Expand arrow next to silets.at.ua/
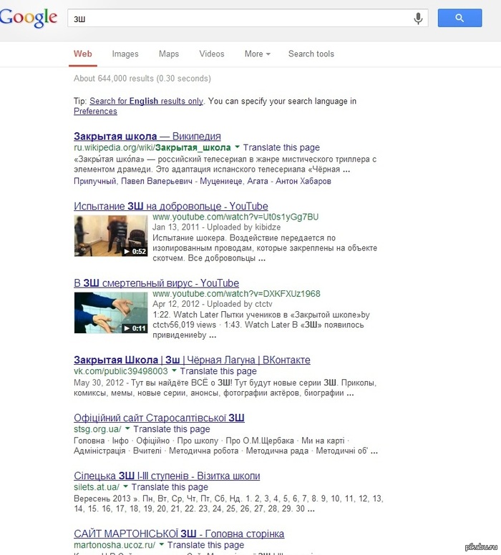The height and width of the screenshot is (555, 501). click(x=125, y=486)
